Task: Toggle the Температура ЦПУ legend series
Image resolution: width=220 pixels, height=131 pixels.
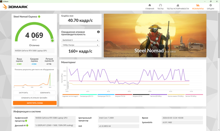Action: click(x=88, y=96)
